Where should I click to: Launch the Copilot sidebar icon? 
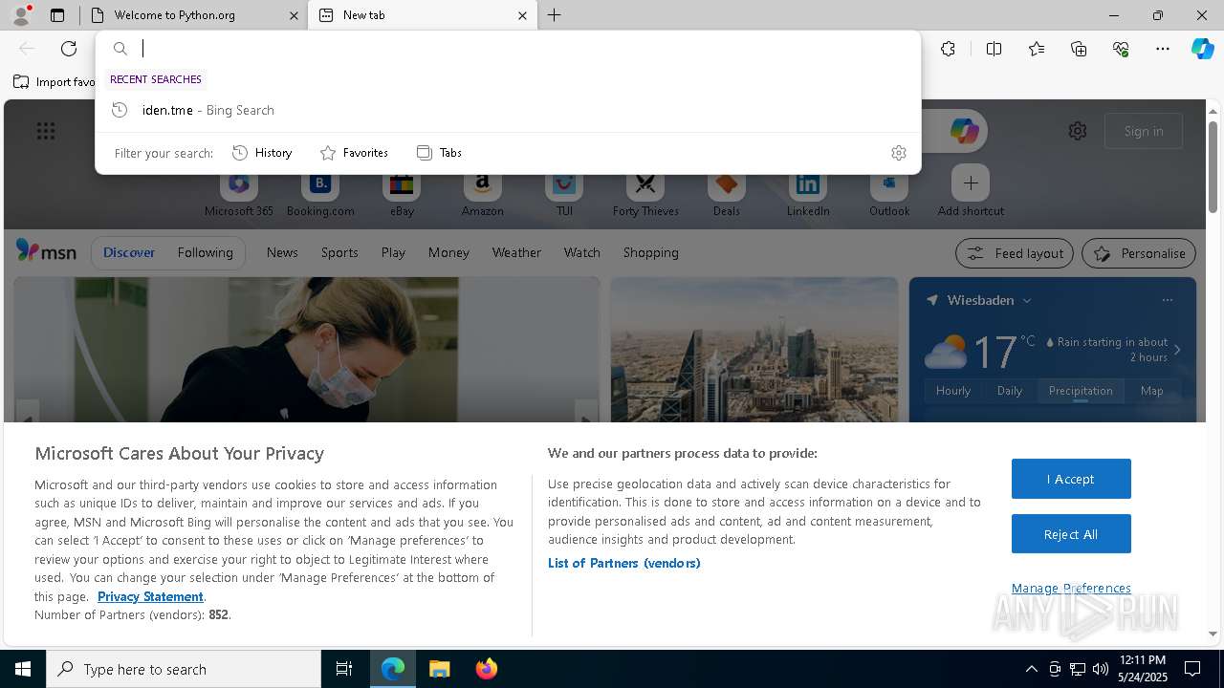coord(1202,49)
